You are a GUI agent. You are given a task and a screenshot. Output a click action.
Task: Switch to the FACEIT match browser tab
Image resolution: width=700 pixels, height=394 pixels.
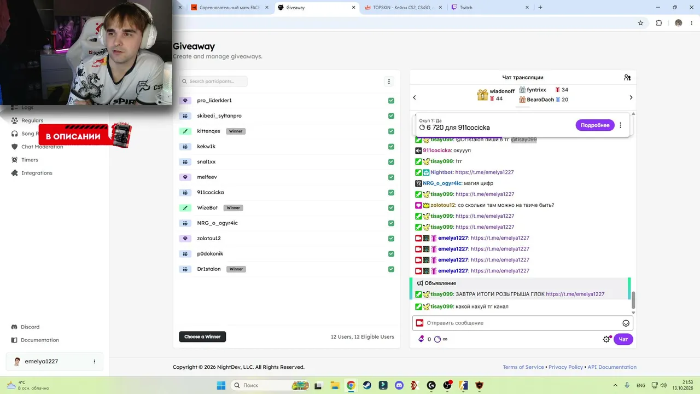tap(230, 8)
